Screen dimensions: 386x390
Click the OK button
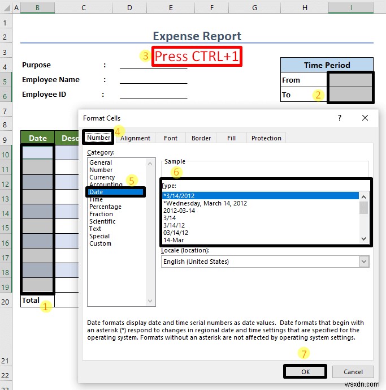pos(305,372)
